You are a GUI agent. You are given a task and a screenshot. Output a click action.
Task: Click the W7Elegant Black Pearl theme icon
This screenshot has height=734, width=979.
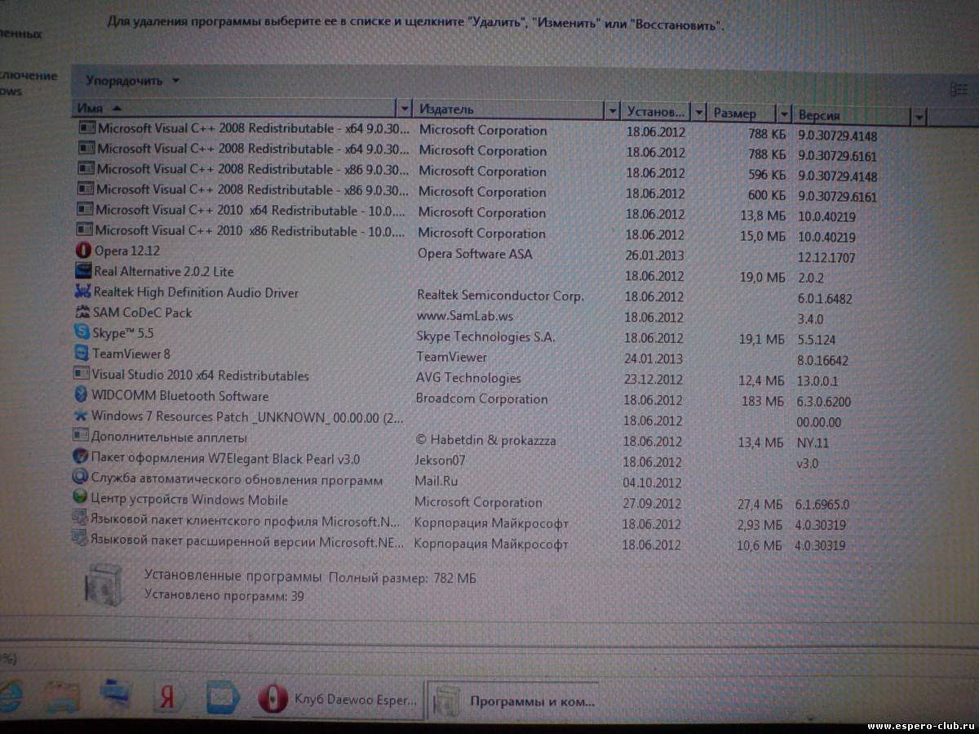point(80,458)
